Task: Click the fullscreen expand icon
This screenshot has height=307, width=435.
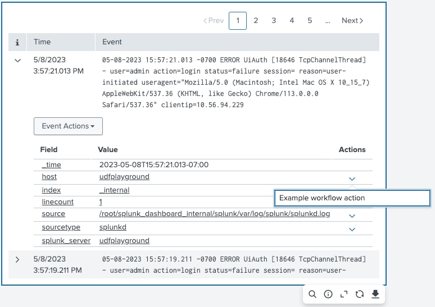Action: point(344,294)
